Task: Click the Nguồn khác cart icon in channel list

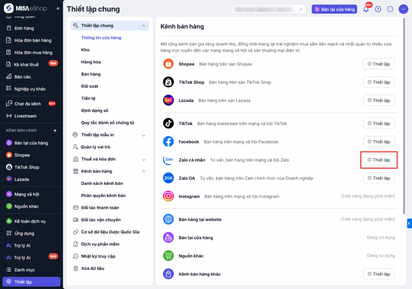Action: (x=168, y=256)
